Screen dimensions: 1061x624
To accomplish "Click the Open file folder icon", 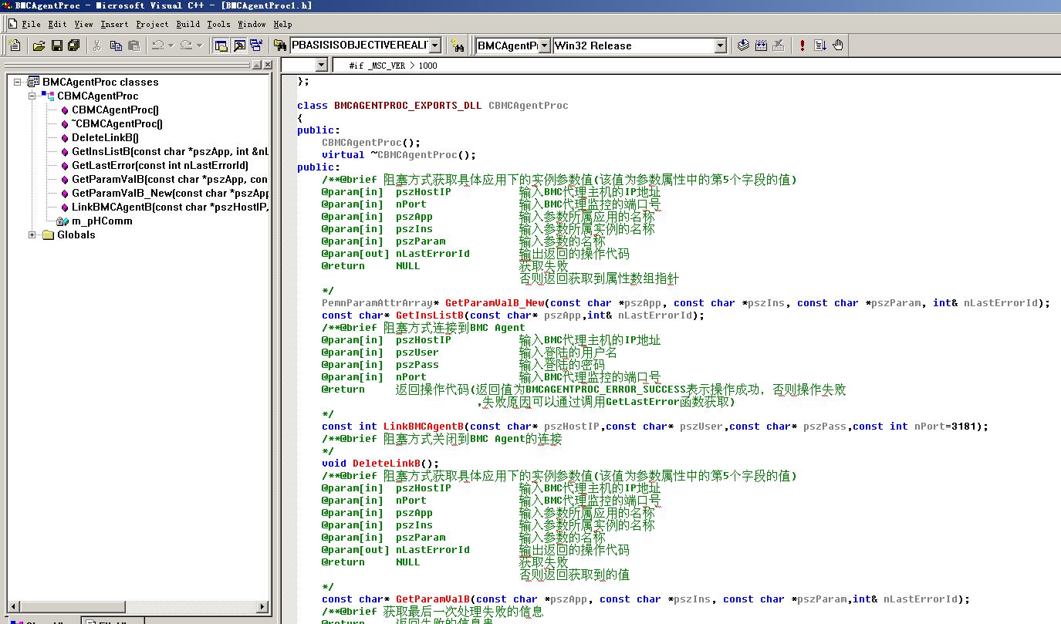I will 39,46.
